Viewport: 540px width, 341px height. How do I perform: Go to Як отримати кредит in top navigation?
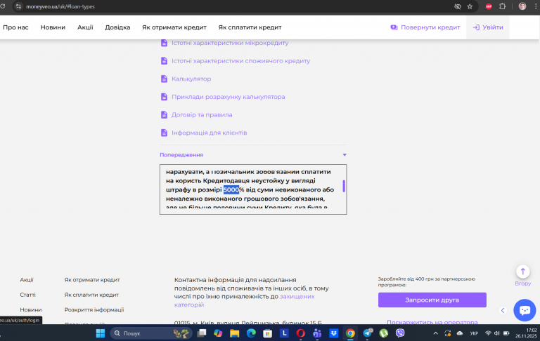(x=174, y=27)
